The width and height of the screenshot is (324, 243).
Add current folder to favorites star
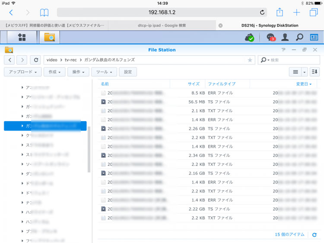(x=250, y=60)
